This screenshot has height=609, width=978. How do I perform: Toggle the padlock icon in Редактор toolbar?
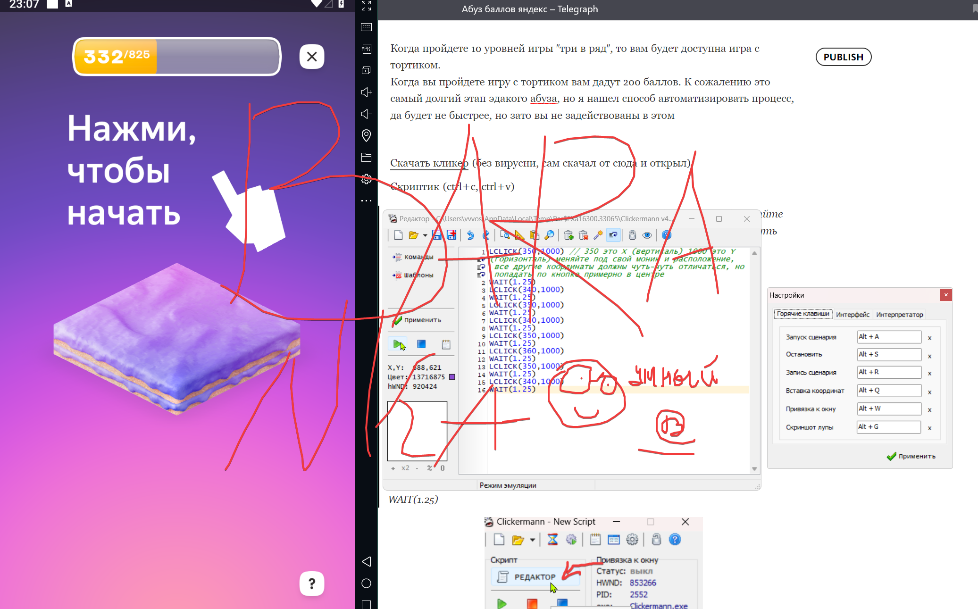click(x=632, y=235)
